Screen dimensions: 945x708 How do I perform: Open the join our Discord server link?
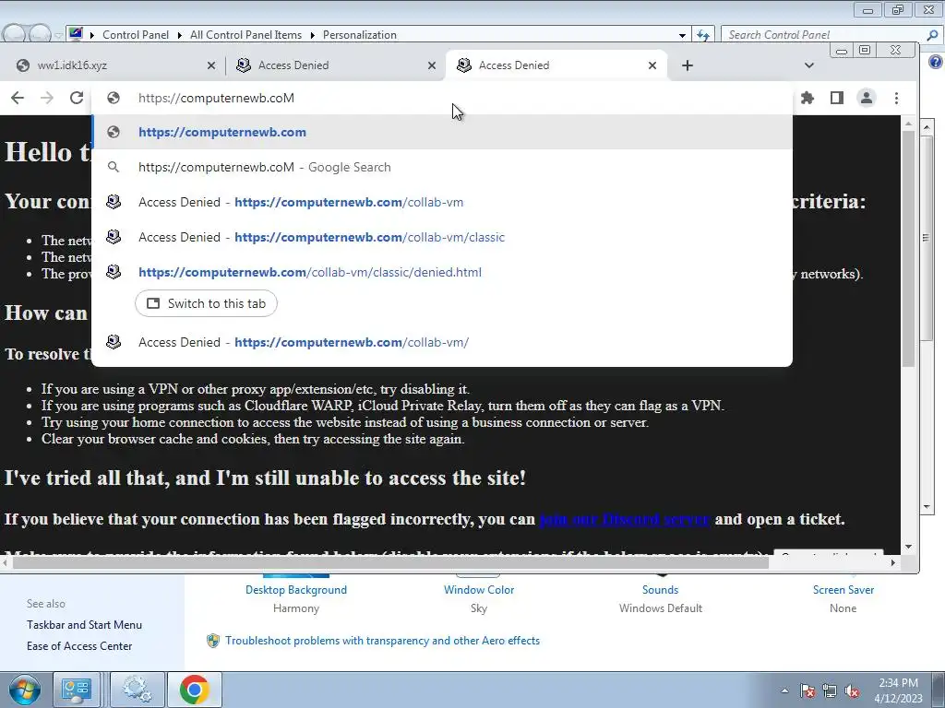coord(625,519)
